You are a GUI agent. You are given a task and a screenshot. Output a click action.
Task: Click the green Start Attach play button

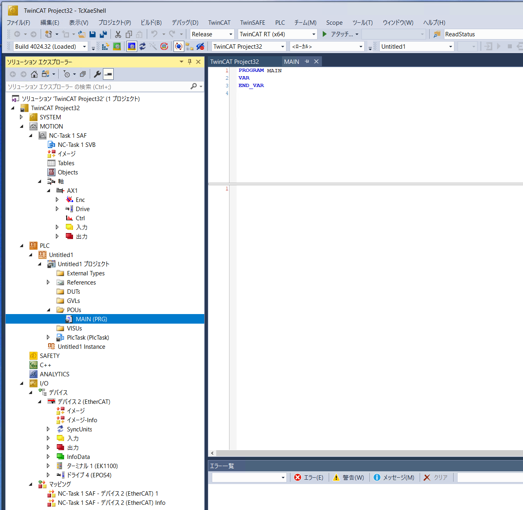[x=325, y=34]
